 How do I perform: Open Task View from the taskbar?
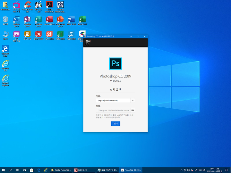[x=17, y=170]
